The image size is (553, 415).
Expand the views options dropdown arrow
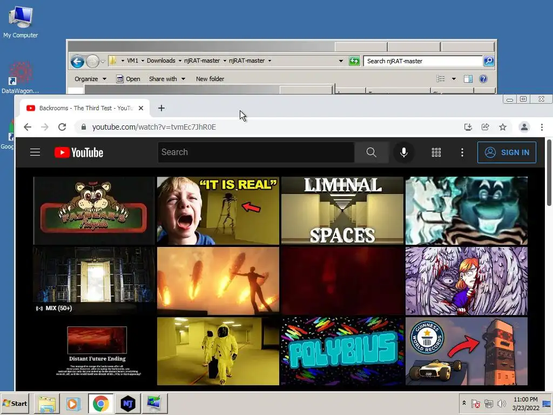[454, 79]
